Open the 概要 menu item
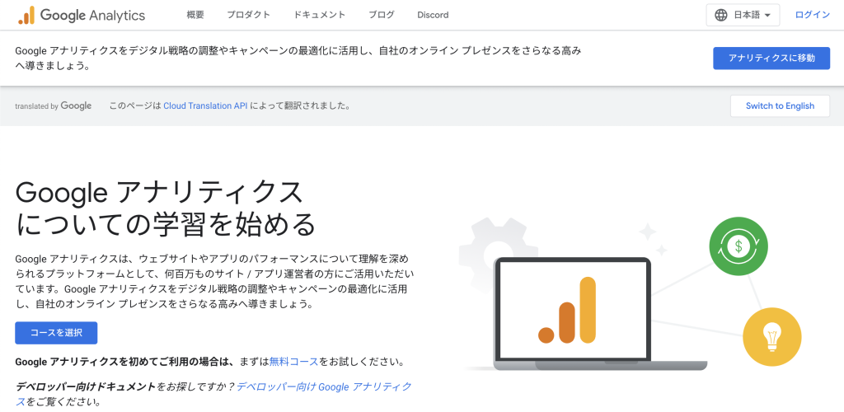The height and width of the screenshot is (412, 844). coord(195,15)
